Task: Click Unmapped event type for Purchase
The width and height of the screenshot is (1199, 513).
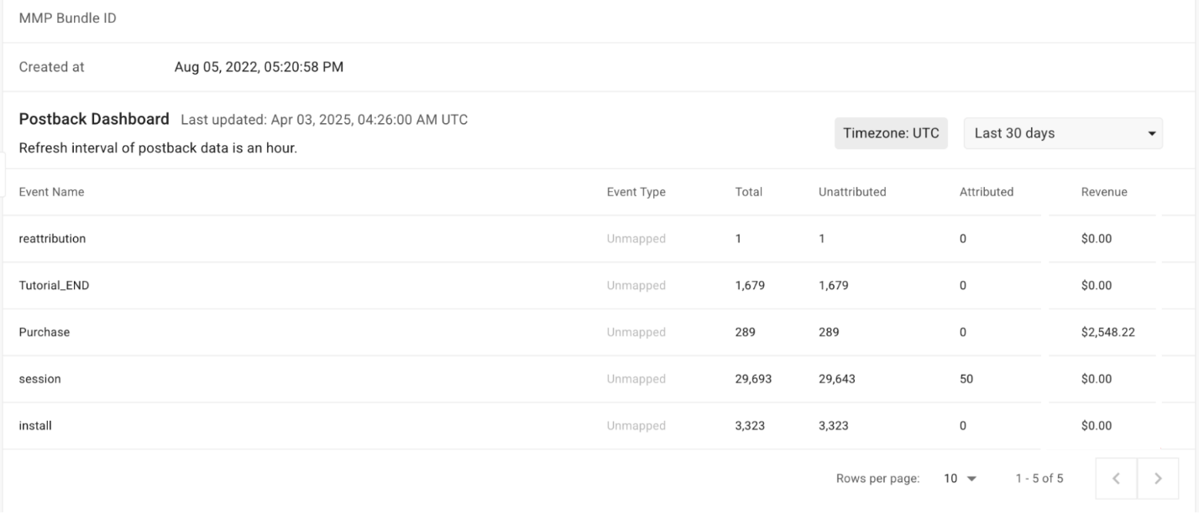Action: (x=636, y=333)
